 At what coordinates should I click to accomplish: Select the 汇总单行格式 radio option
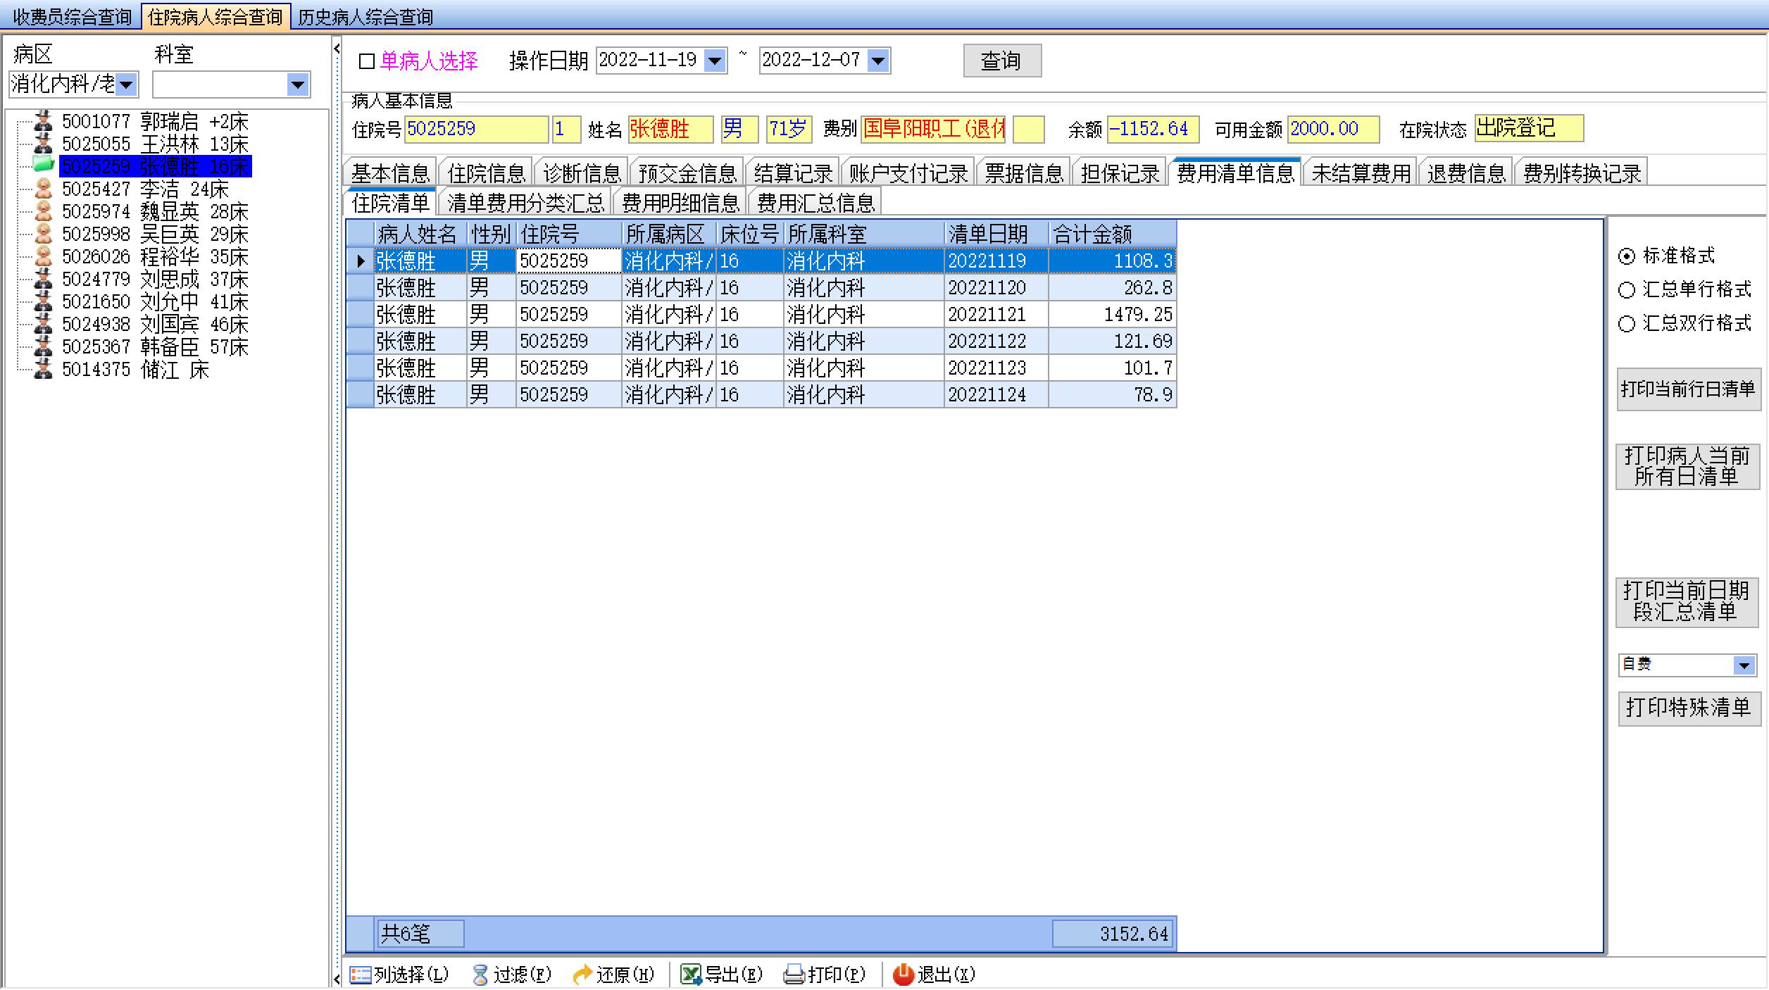point(1626,289)
